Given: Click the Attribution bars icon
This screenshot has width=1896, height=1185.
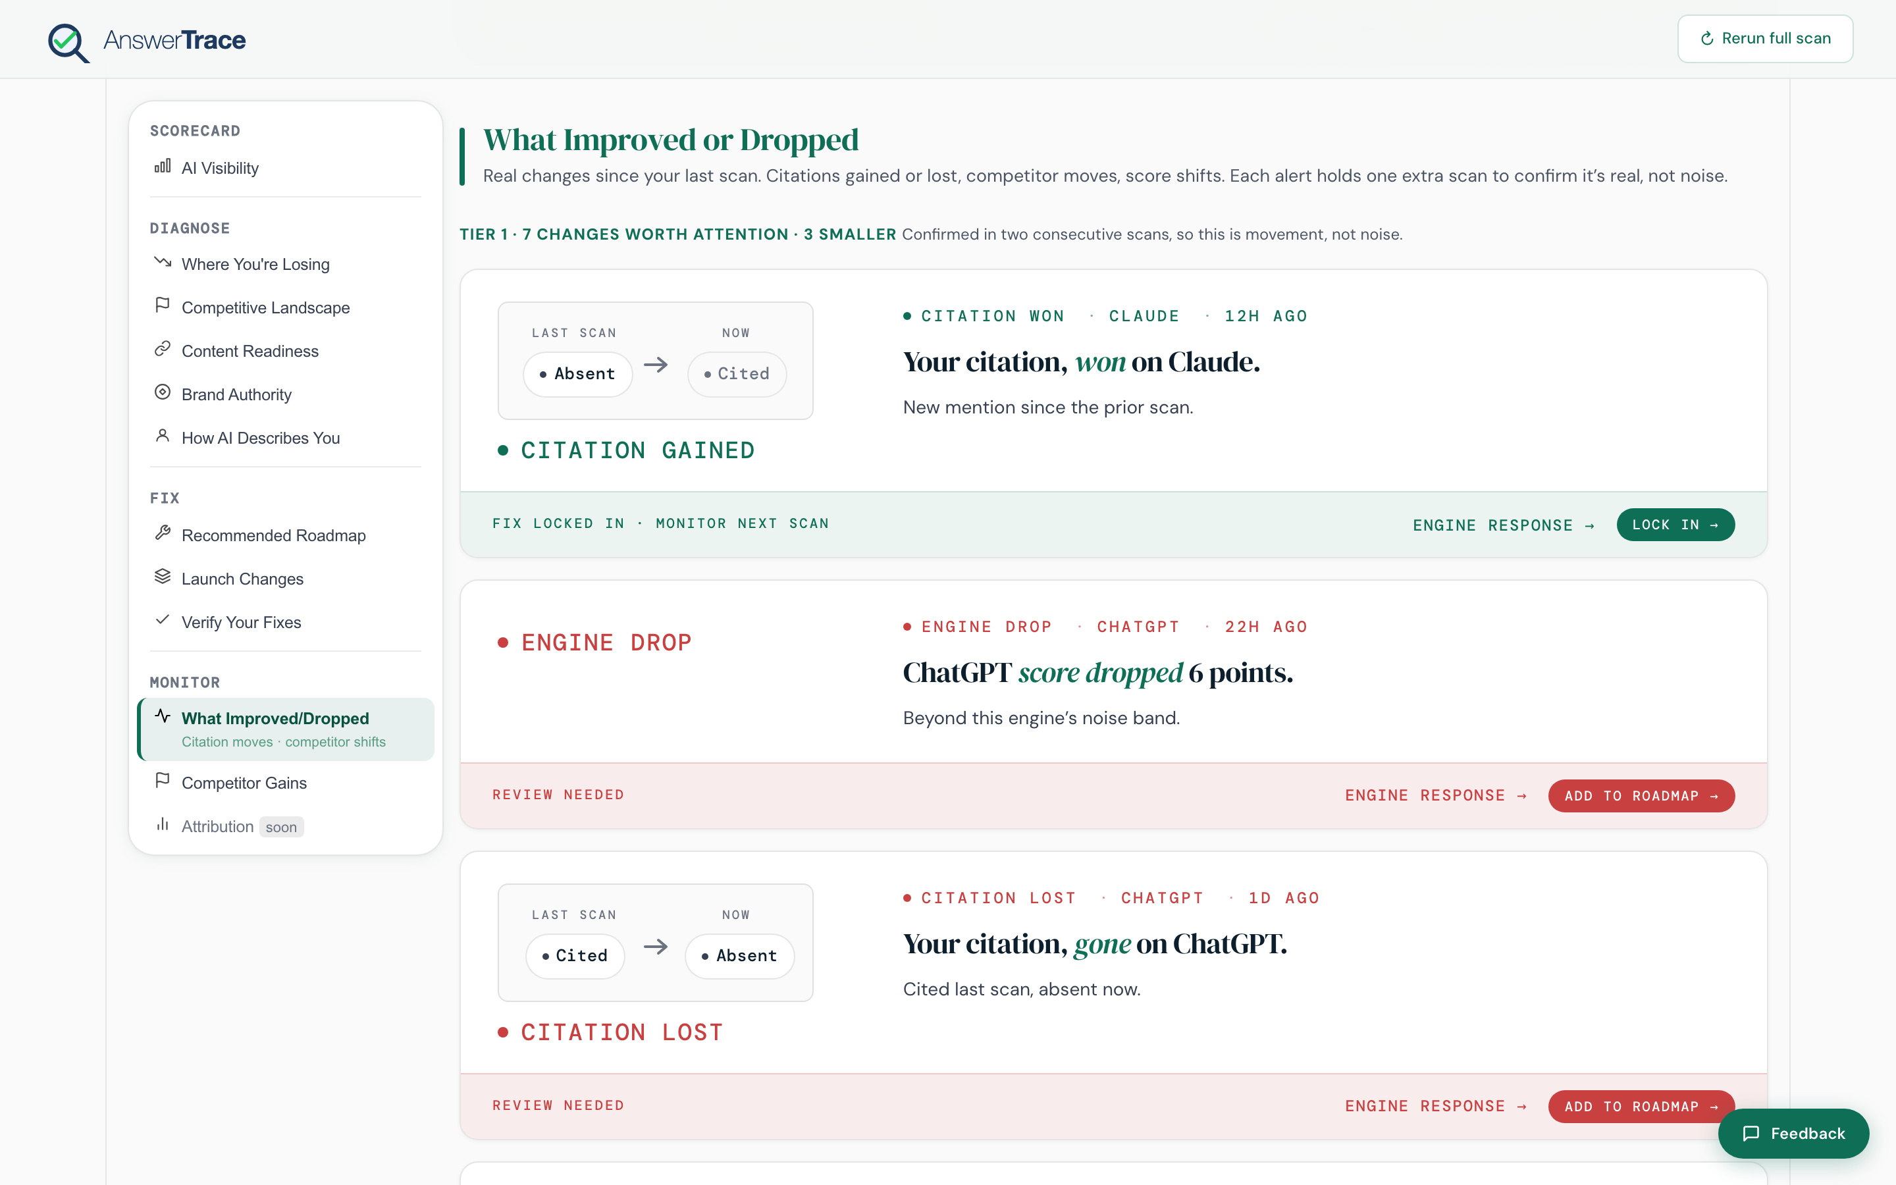Looking at the screenshot, I should [x=162, y=824].
